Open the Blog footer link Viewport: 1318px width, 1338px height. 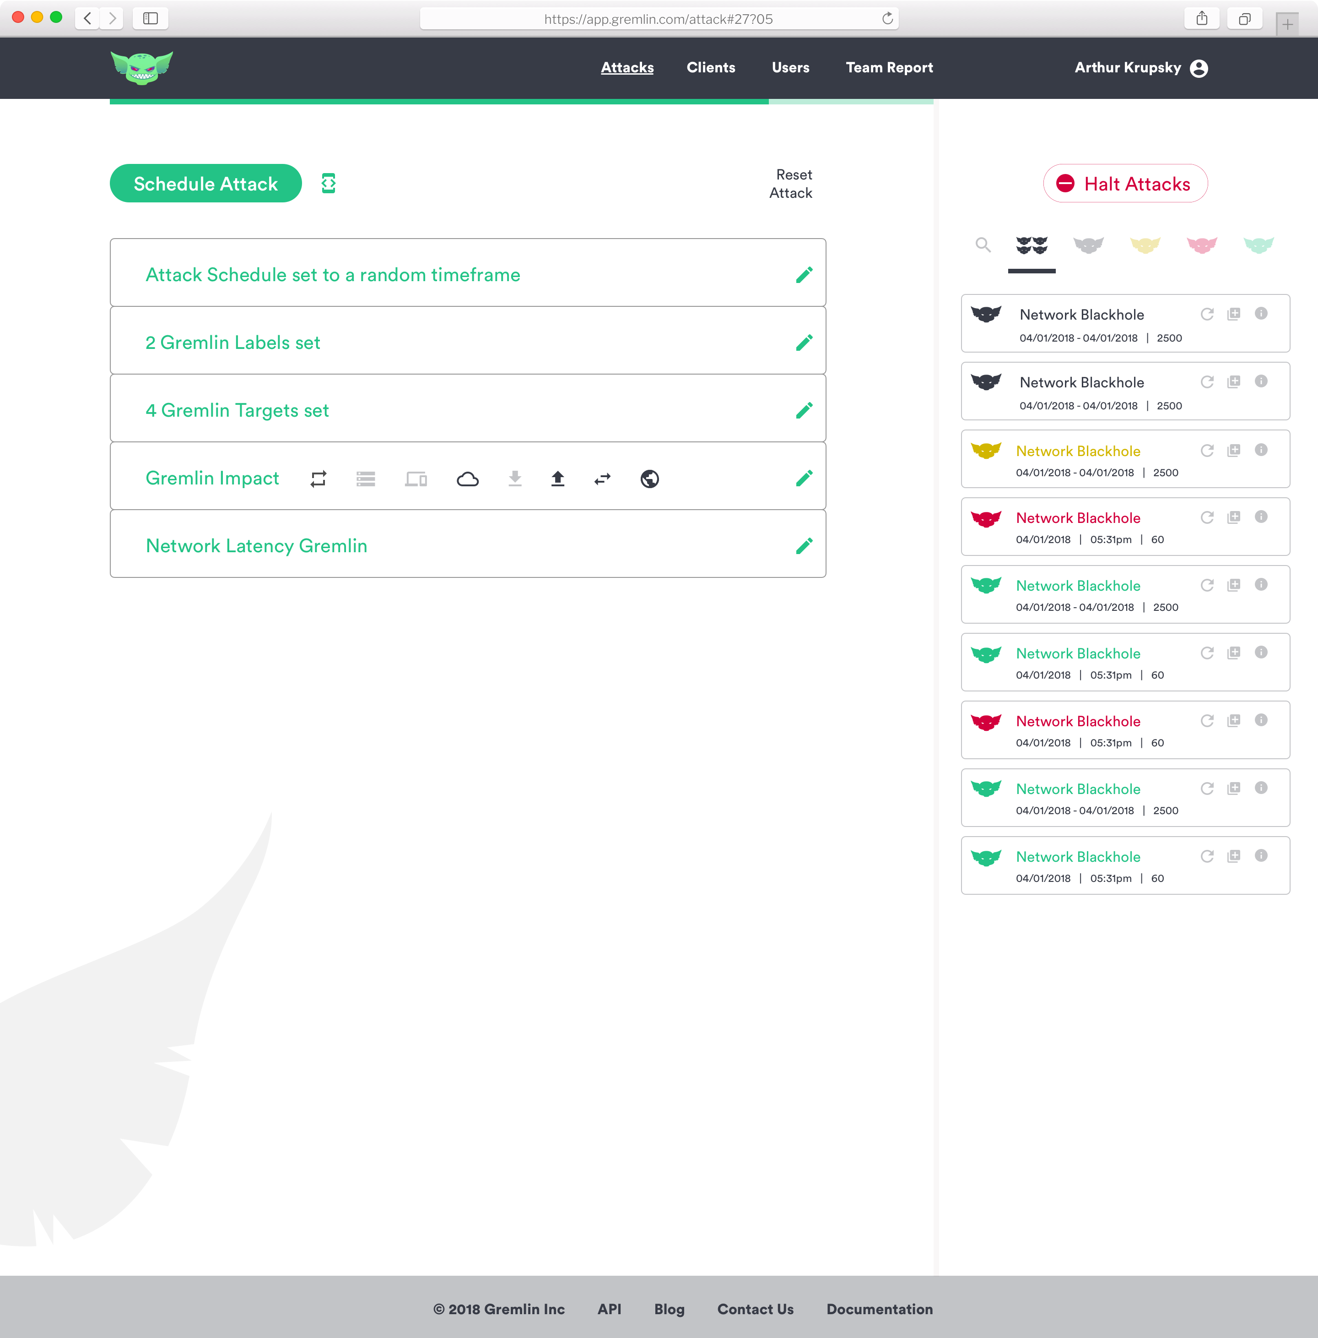pyautogui.click(x=670, y=1309)
